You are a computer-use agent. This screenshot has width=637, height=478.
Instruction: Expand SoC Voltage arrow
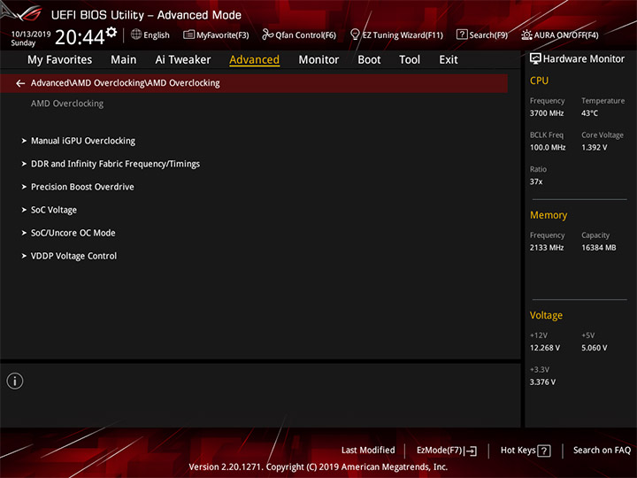pyautogui.click(x=24, y=210)
